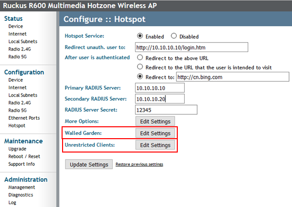Click the Administration section heading
The width and height of the screenshot is (292, 207).
26,180
